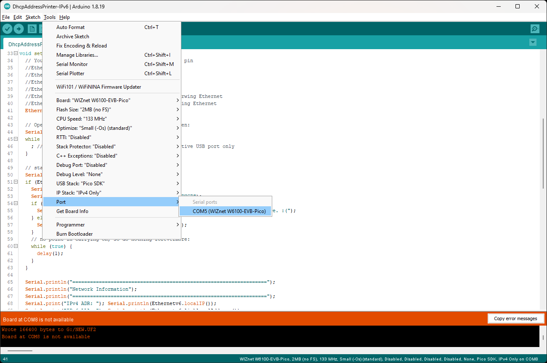
Task: Click the New sketch icon
Action: click(32, 29)
